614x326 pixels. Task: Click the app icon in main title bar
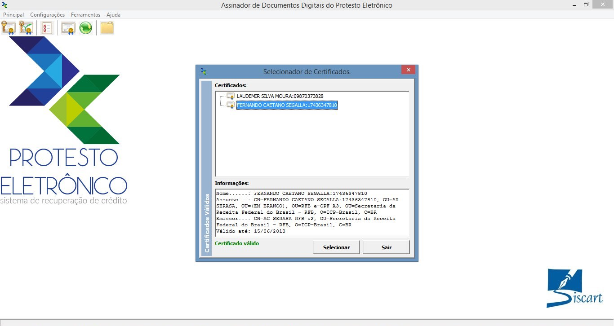5,5
